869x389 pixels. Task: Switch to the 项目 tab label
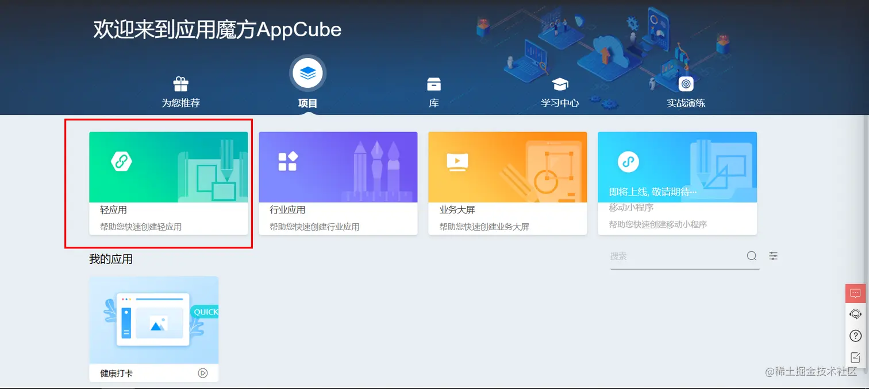click(x=308, y=103)
